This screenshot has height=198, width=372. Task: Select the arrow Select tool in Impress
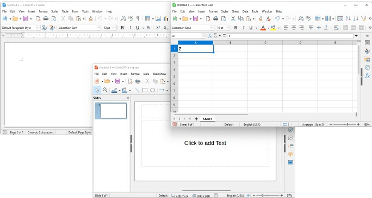coord(97,90)
